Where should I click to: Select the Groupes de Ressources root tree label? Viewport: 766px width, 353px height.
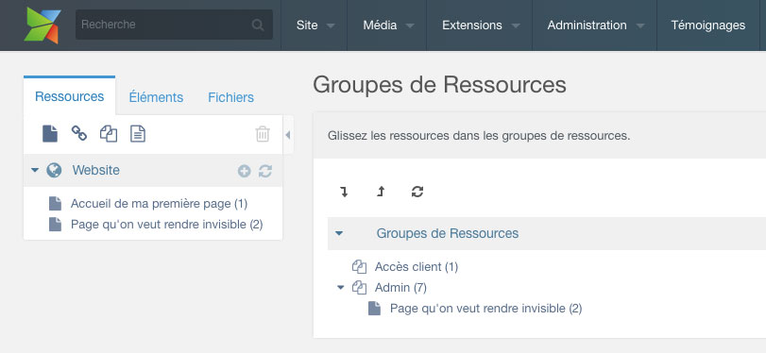448,233
